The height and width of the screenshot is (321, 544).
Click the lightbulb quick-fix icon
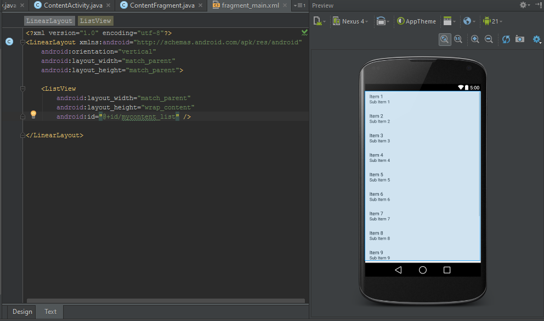click(x=33, y=114)
